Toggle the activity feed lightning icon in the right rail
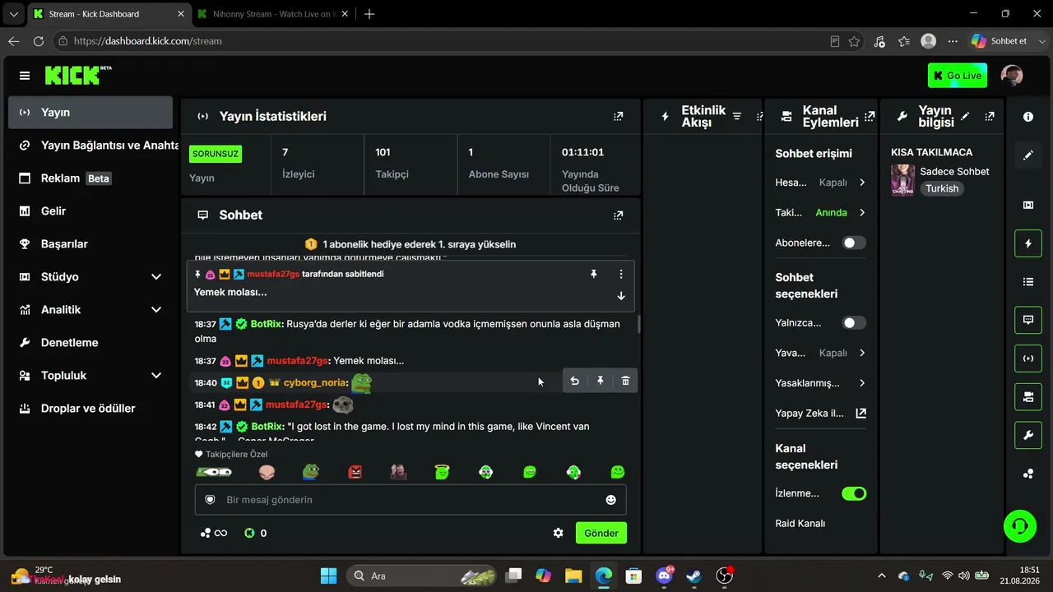The height and width of the screenshot is (592, 1053). tap(1028, 243)
